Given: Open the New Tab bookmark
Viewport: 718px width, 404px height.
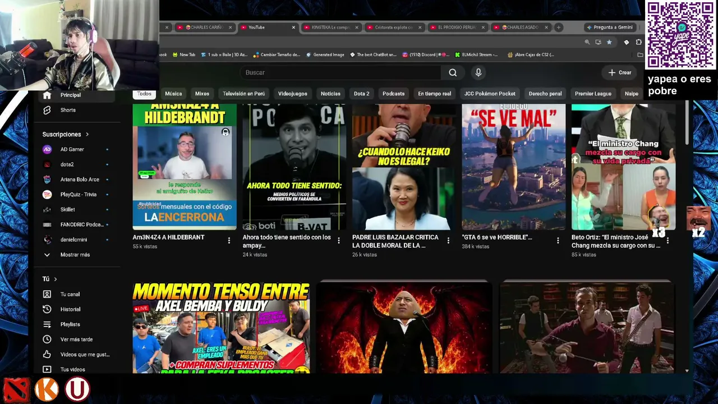Looking at the screenshot, I should coord(183,54).
